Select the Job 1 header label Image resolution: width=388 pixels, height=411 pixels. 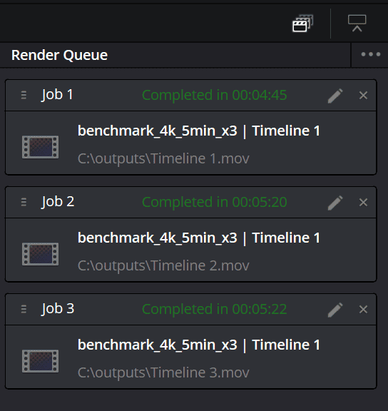point(57,95)
